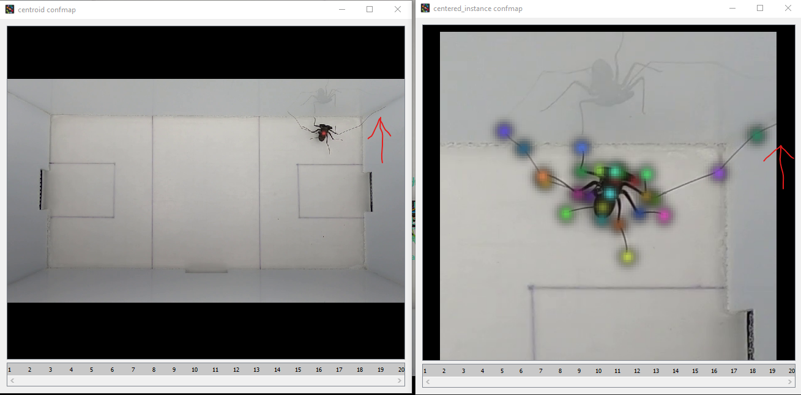Click the centroid confmap title bar app icon

click(10, 9)
